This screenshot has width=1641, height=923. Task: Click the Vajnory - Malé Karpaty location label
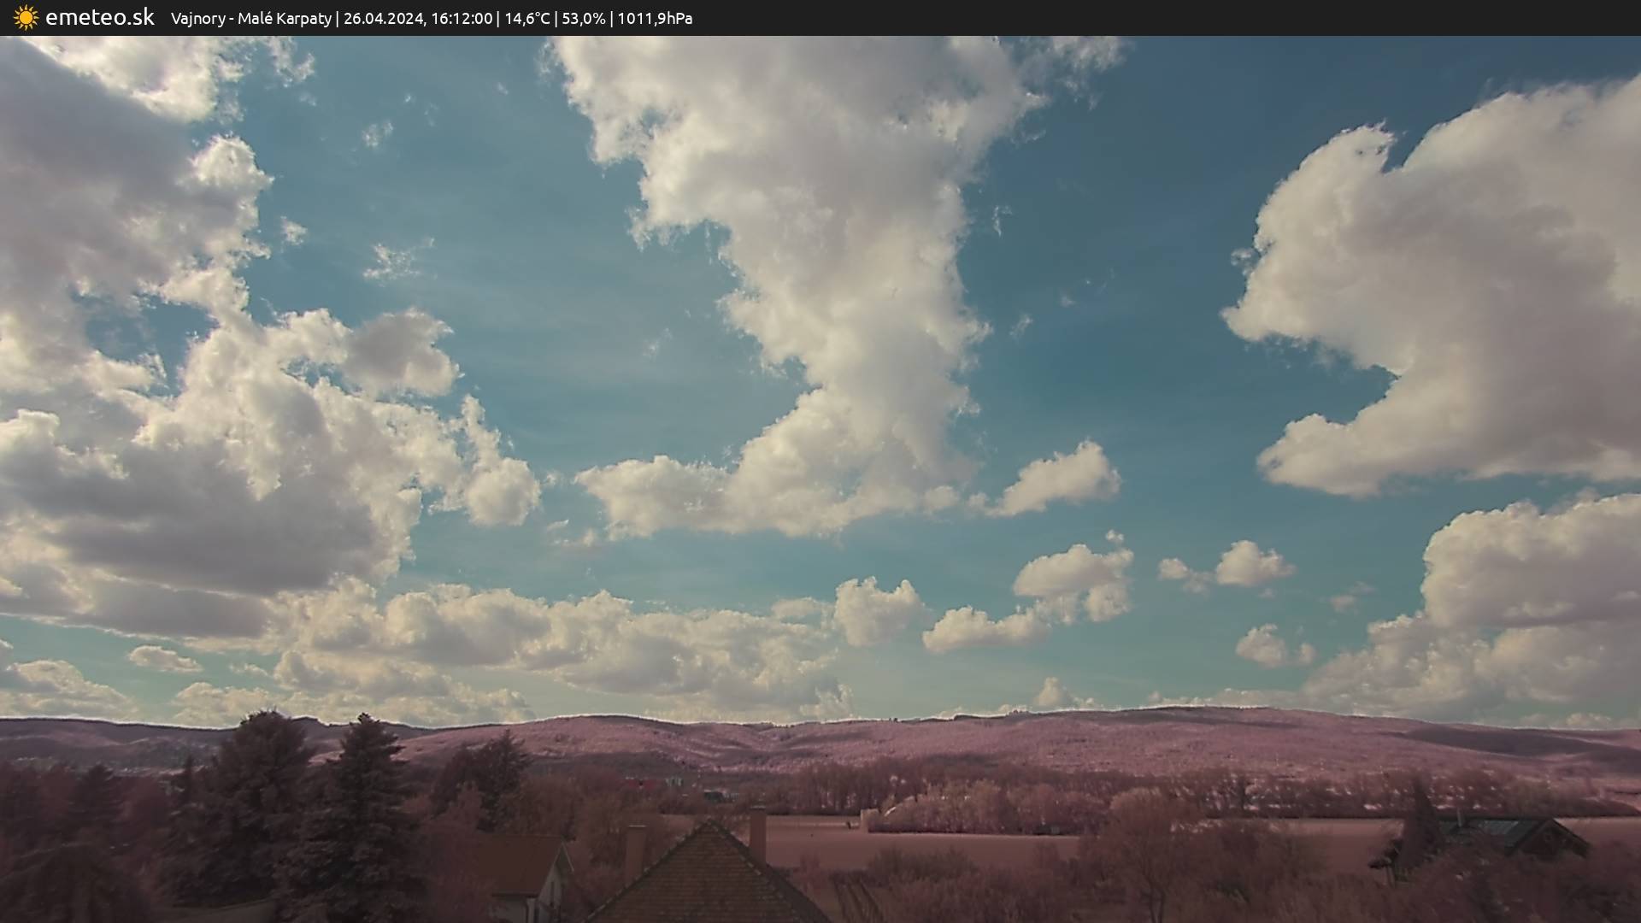250,19
